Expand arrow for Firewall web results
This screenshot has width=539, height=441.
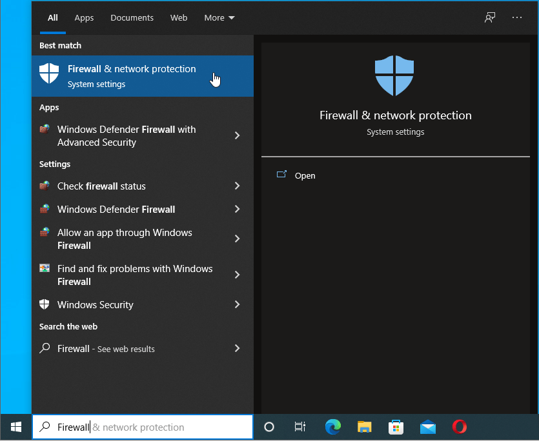pyautogui.click(x=237, y=348)
